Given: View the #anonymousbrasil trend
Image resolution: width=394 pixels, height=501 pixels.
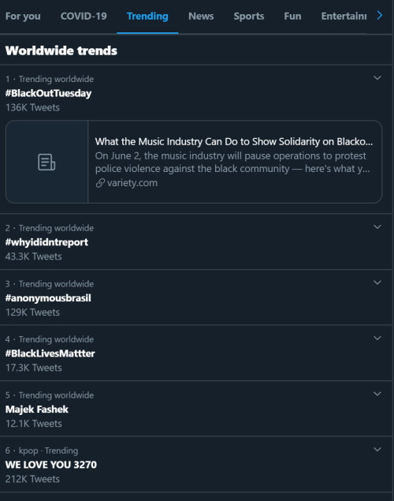Looking at the screenshot, I should tap(48, 298).
